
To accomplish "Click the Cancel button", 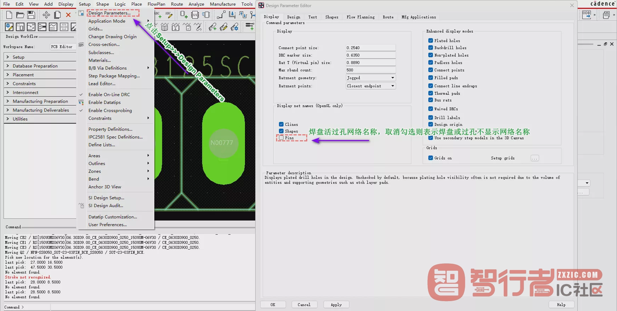I will pos(304,305).
